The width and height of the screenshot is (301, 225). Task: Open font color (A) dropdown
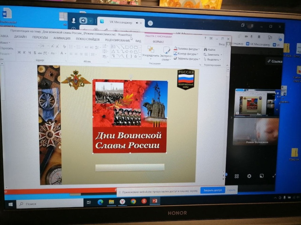(x=63, y=53)
